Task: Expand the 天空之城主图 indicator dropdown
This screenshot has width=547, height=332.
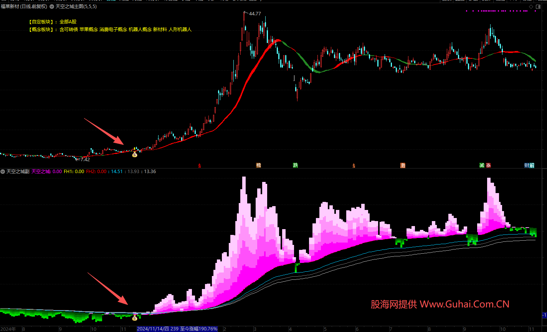Action: (52, 7)
